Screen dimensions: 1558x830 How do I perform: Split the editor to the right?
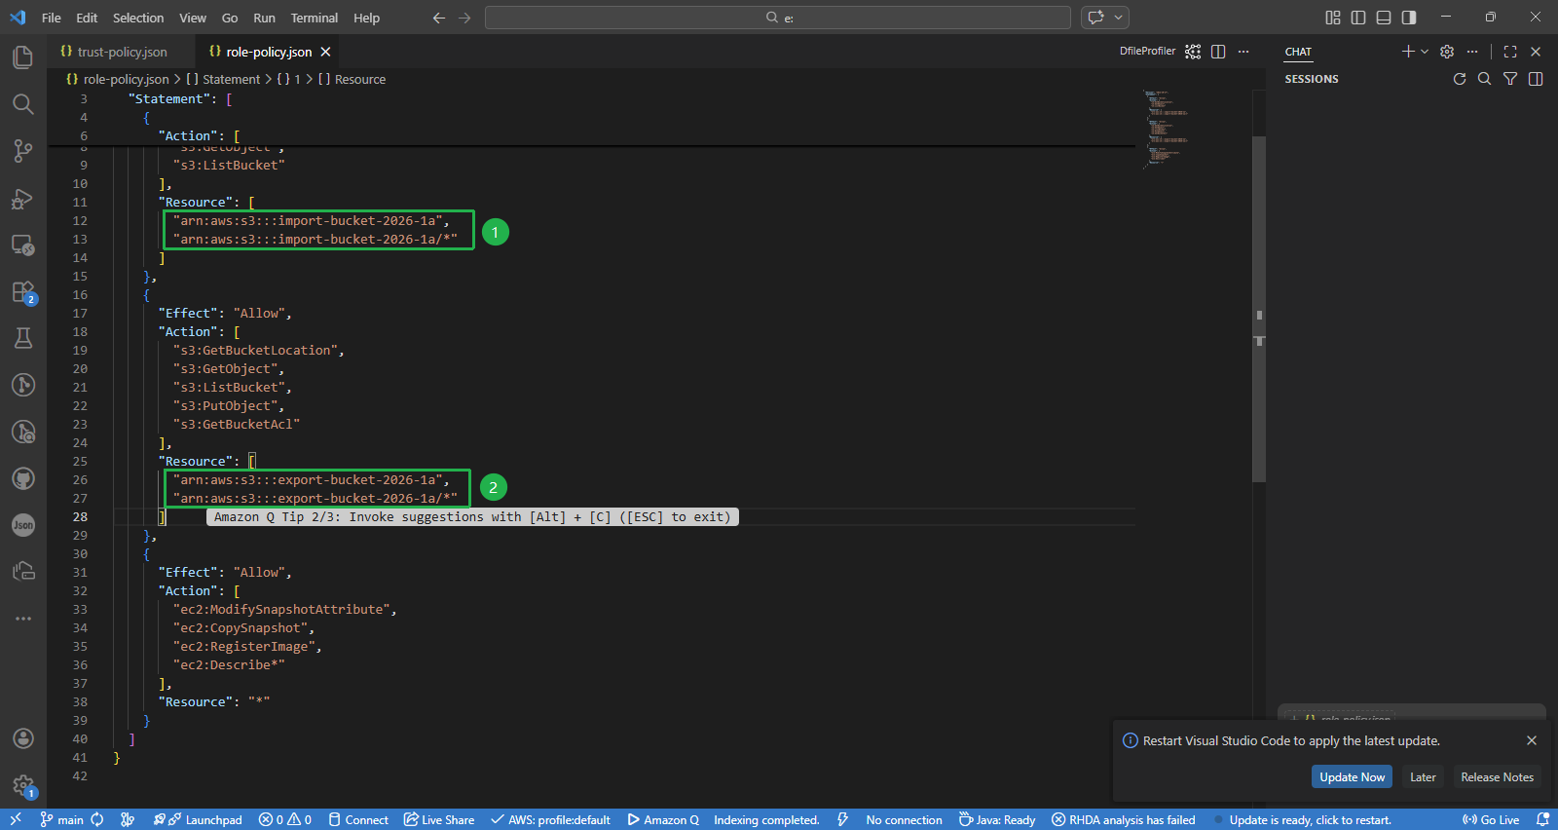pos(1218,52)
